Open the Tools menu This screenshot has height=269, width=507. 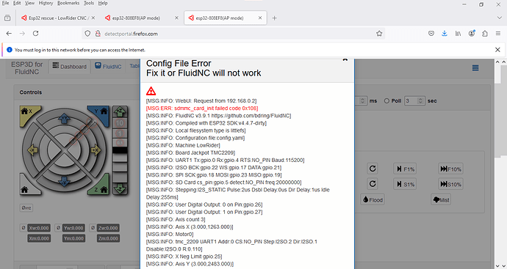89,3
